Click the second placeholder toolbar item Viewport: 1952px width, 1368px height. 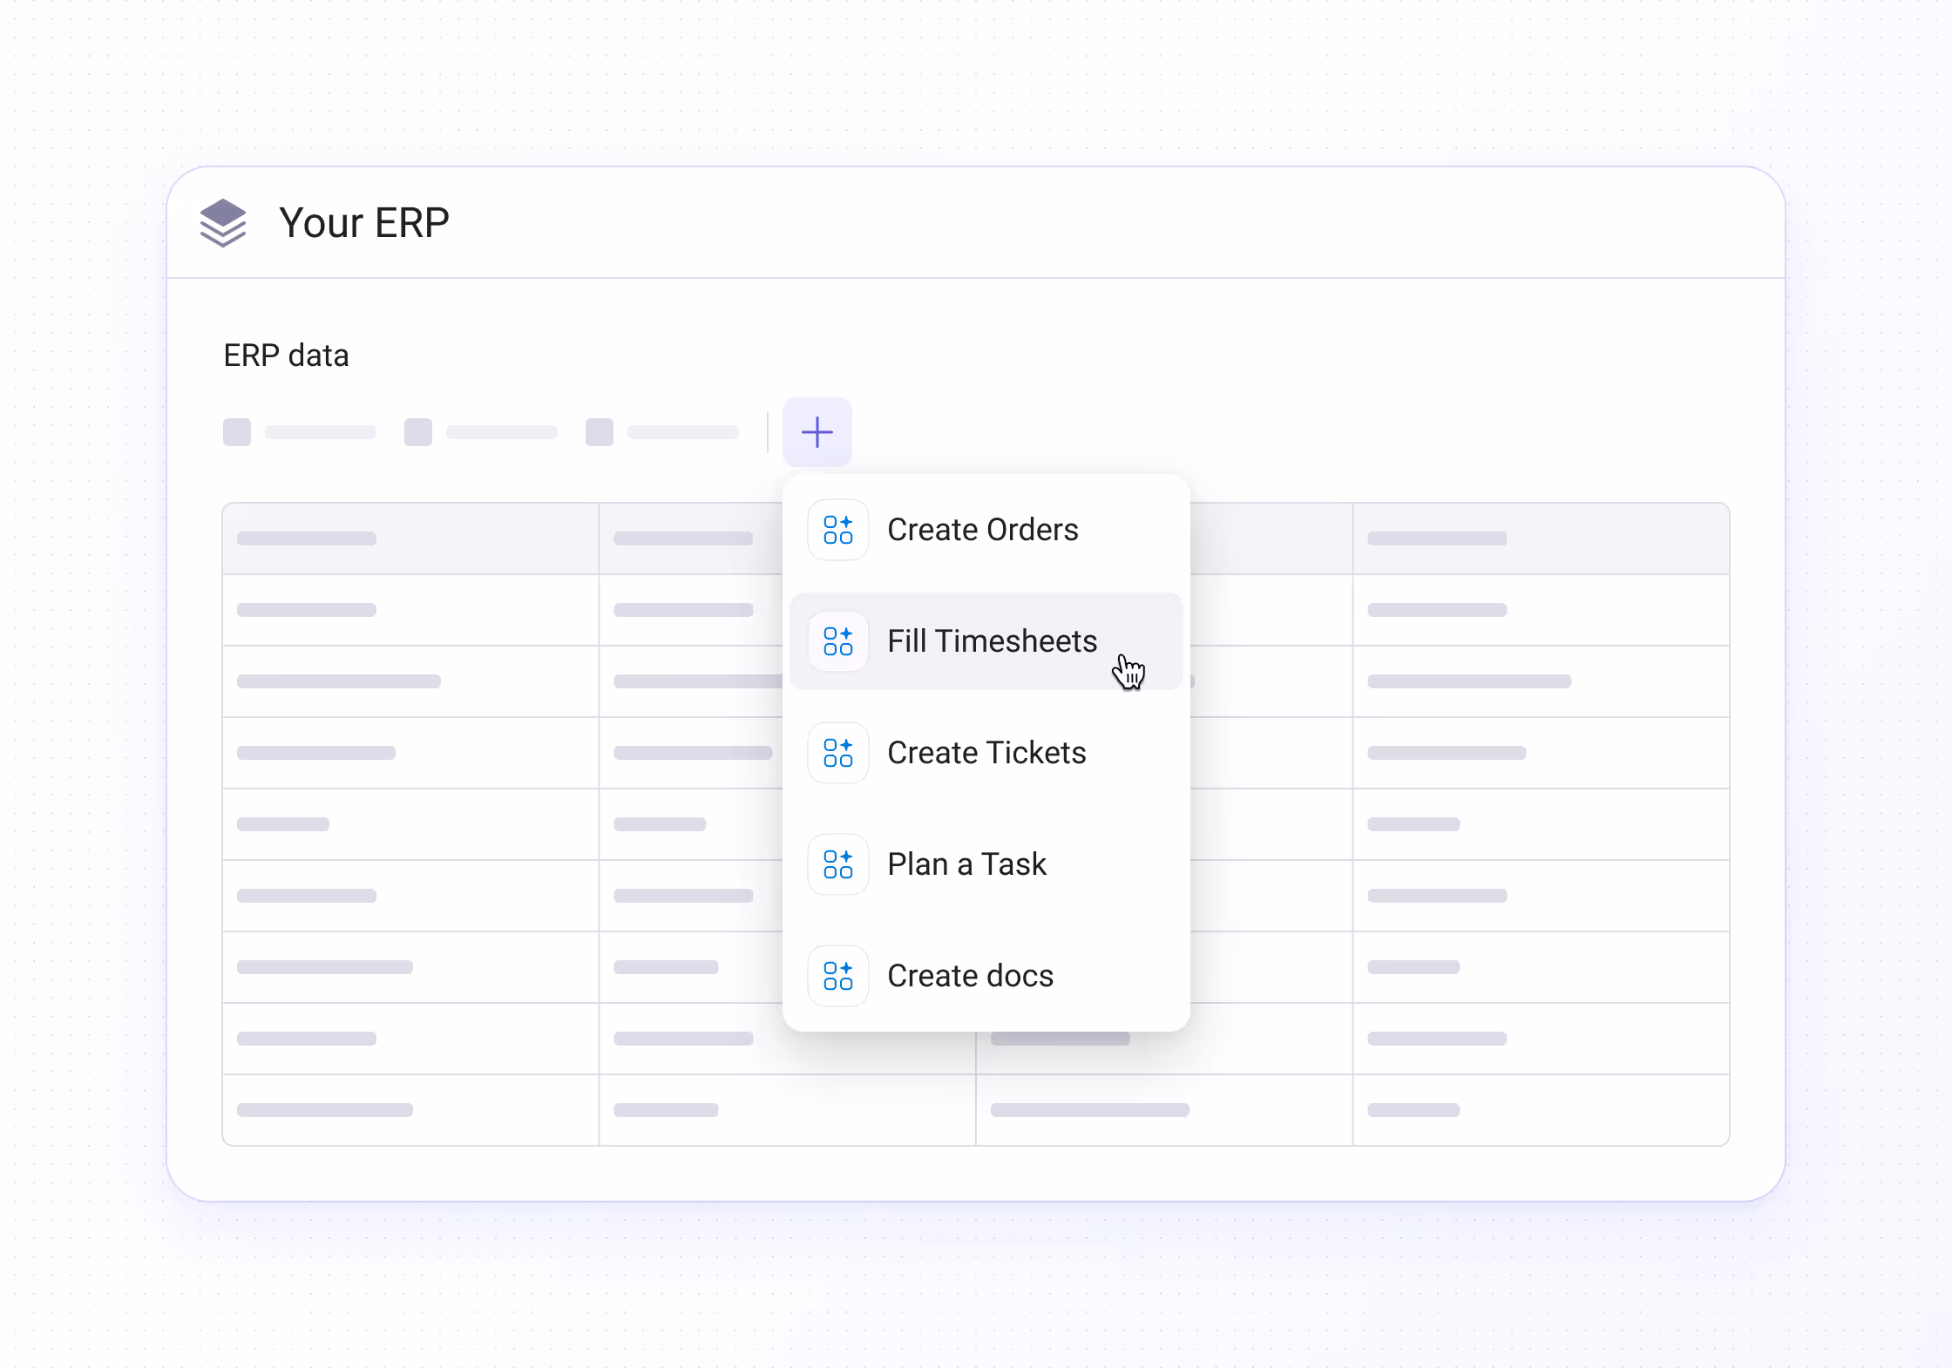pos(481,432)
